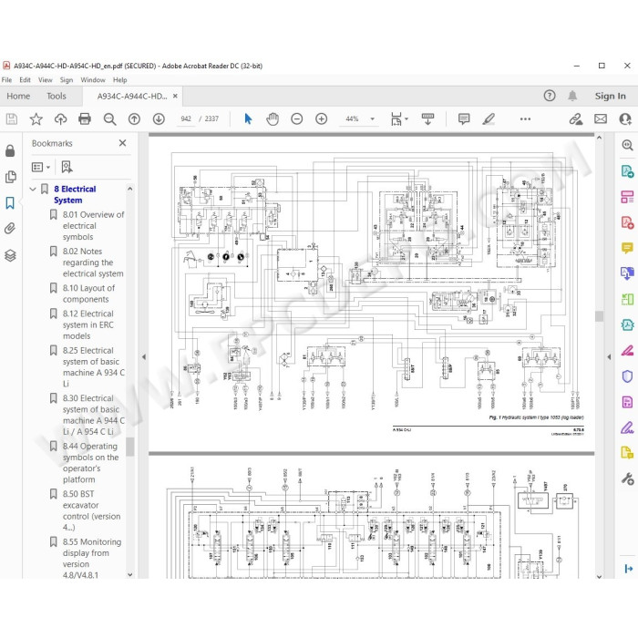The image size is (638, 638).
Task: Open Protect shield tool in right pane
Action: click(x=627, y=376)
